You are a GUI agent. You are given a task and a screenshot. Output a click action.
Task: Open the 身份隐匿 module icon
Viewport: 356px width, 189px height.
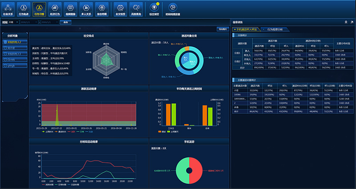pos(101,8)
